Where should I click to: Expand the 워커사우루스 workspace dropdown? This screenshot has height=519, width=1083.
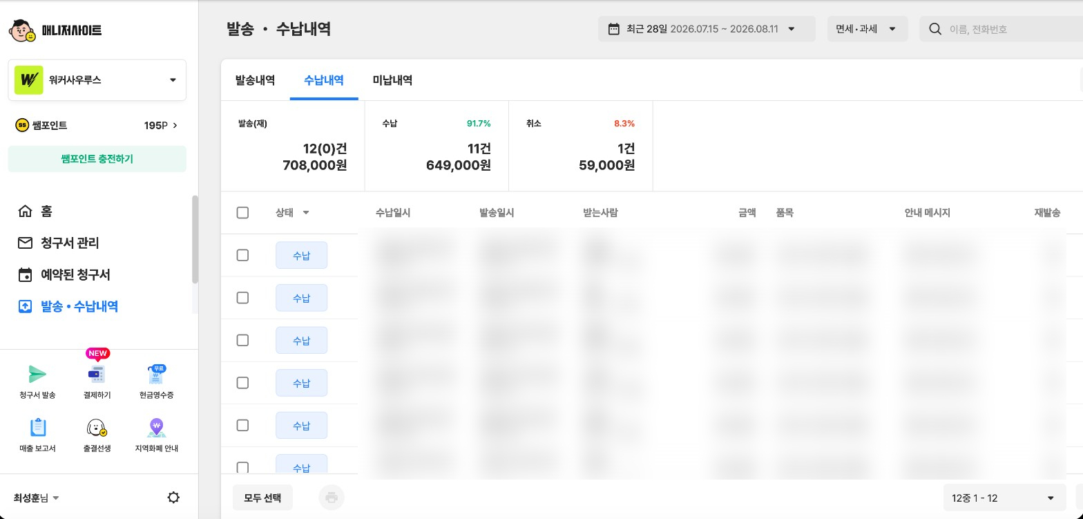[173, 80]
